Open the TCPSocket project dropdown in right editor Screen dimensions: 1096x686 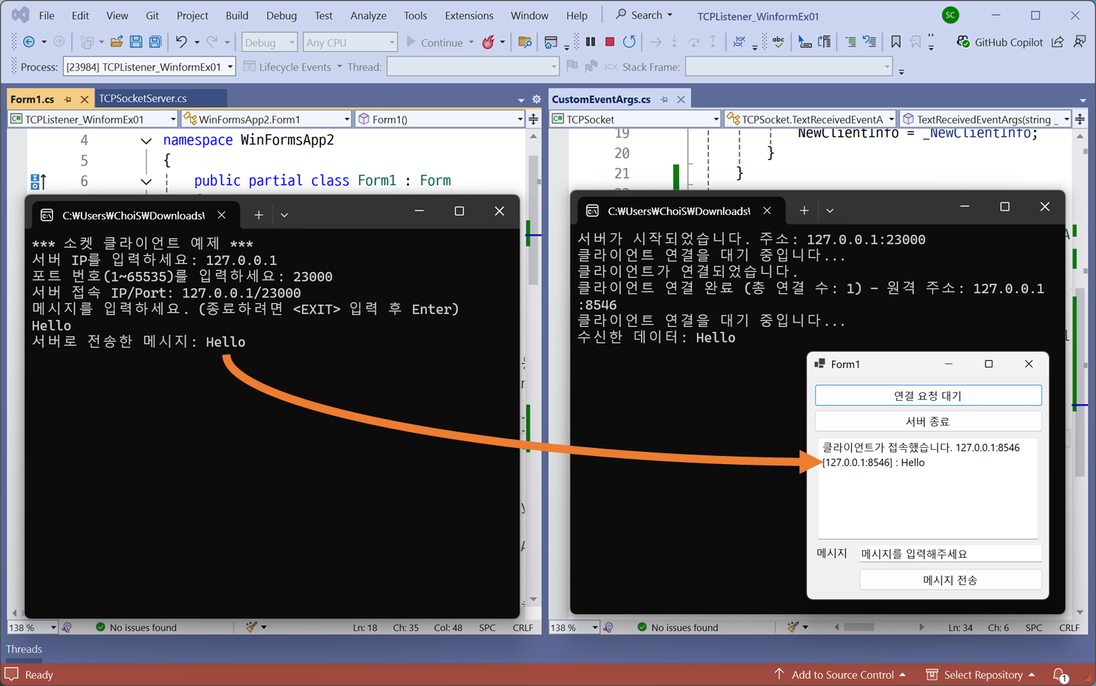[x=635, y=119]
